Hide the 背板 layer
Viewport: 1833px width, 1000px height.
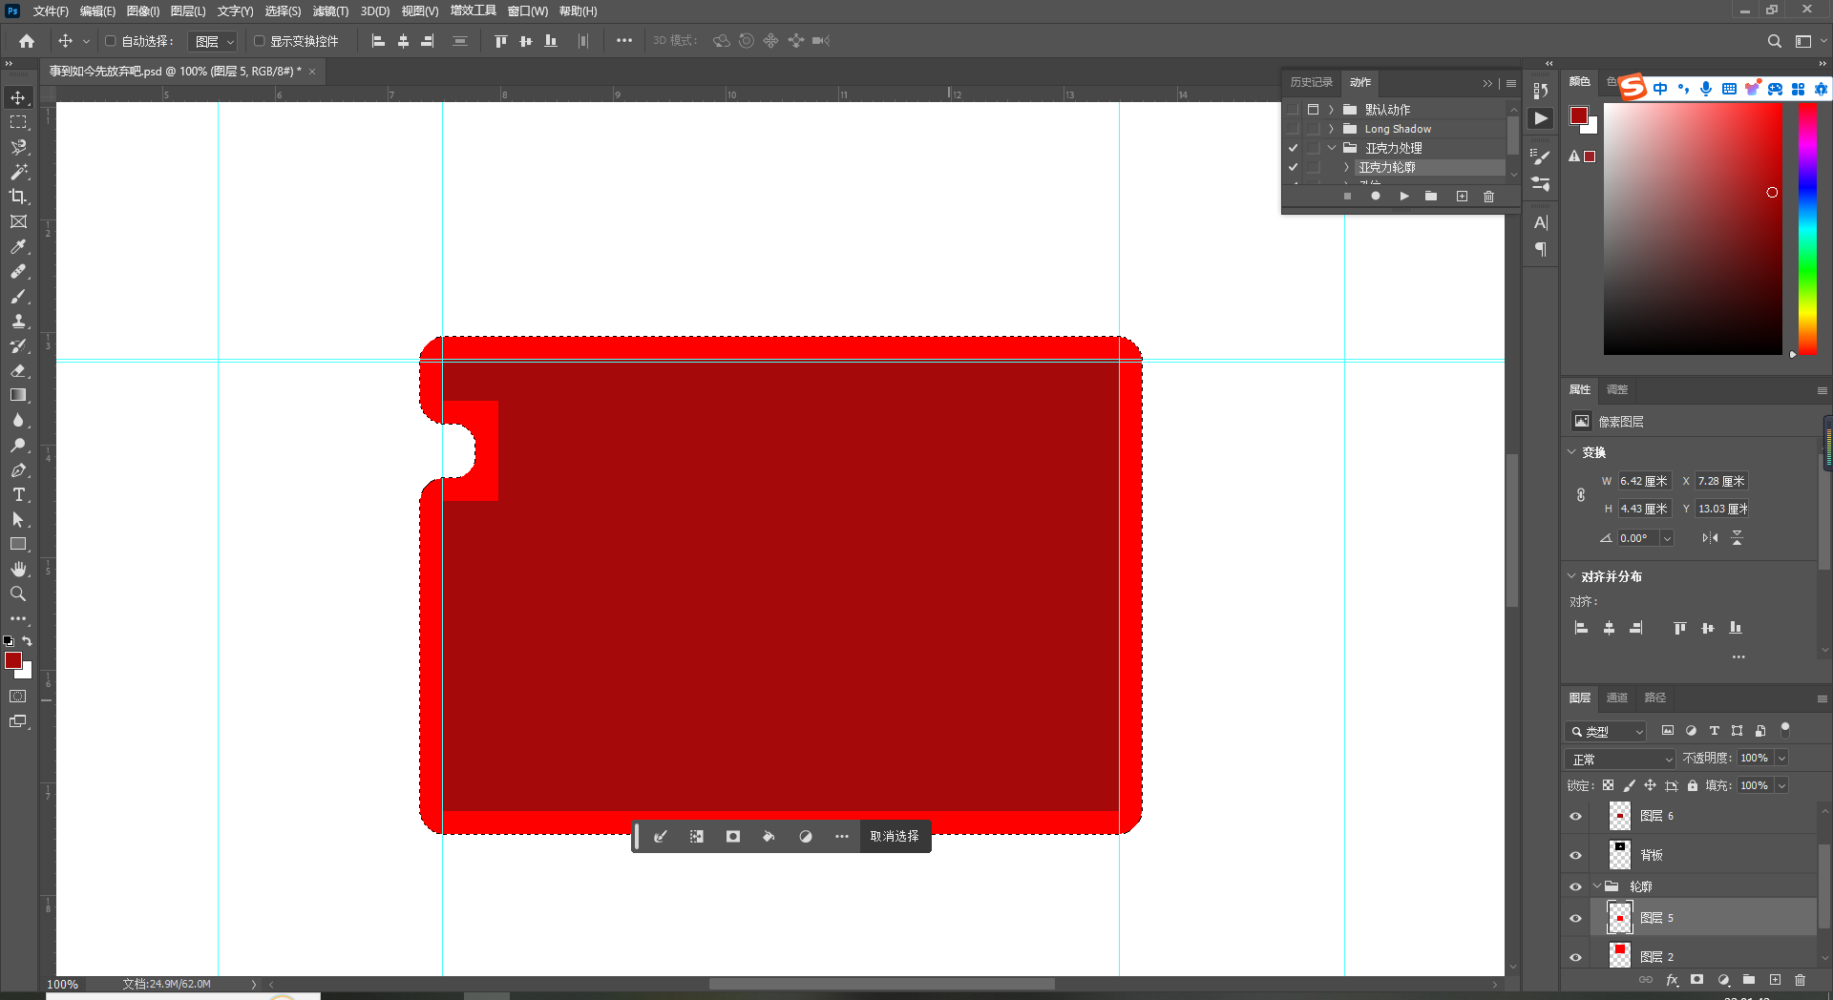coord(1575,855)
